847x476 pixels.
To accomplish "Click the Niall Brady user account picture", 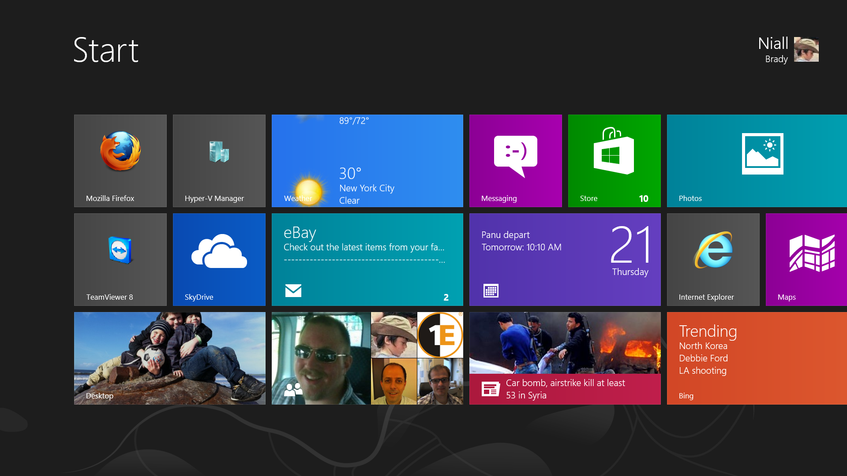I will pos(806,49).
